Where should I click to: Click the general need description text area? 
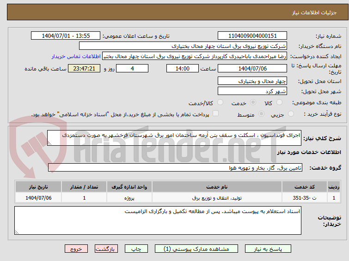pos(174,138)
